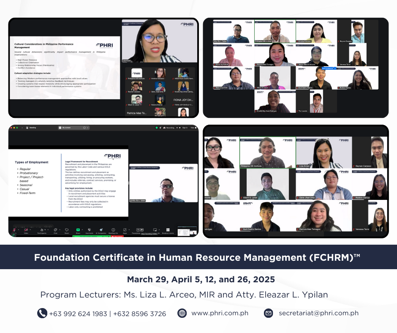
Task: Select the Patricia Mae To... participant tile
Action: (136, 113)
